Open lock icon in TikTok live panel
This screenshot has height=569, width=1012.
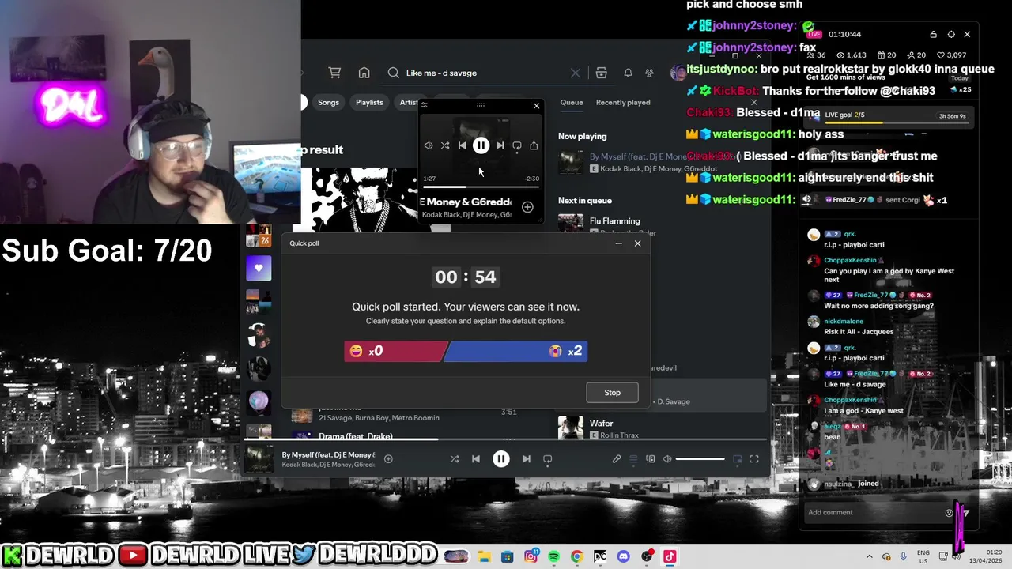pyautogui.click(x=934, y=35)
